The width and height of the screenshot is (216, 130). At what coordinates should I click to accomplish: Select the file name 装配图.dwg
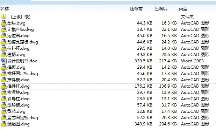pos(19,124)
